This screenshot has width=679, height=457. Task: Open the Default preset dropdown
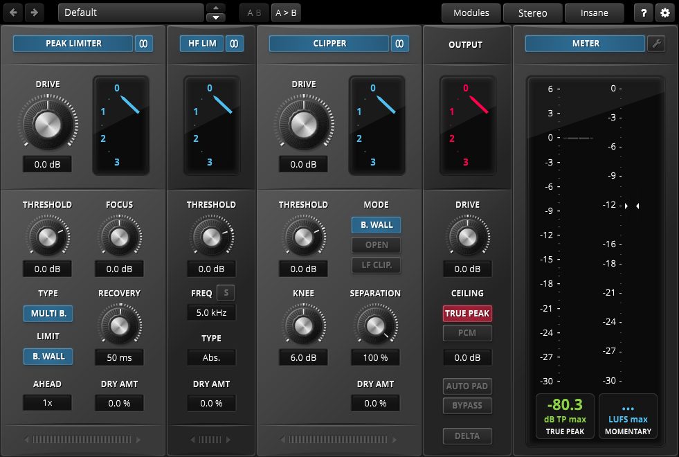tap(130, 12)
